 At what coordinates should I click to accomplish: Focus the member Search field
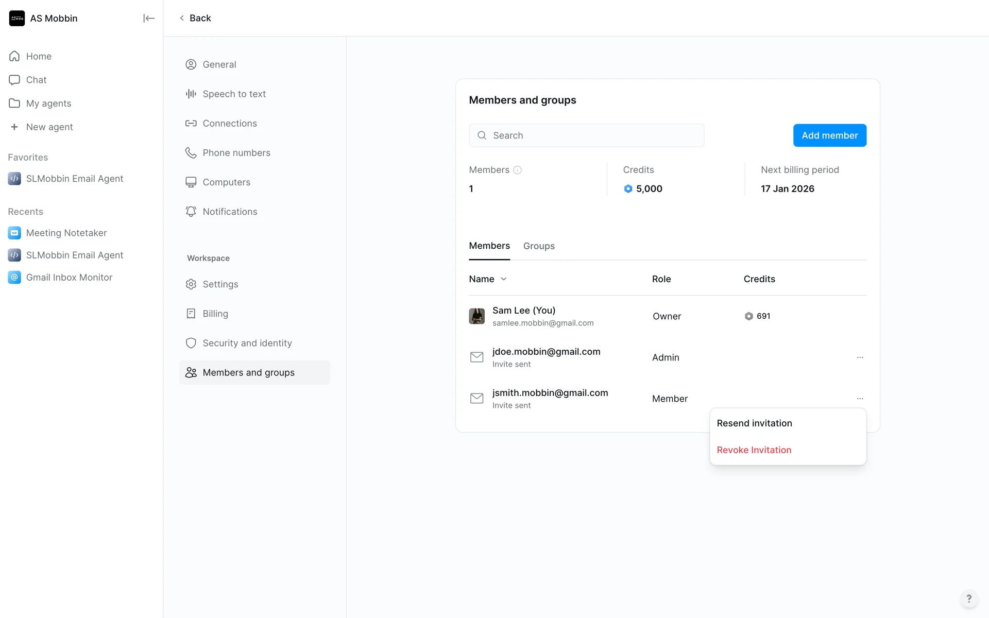pos(587,135)
